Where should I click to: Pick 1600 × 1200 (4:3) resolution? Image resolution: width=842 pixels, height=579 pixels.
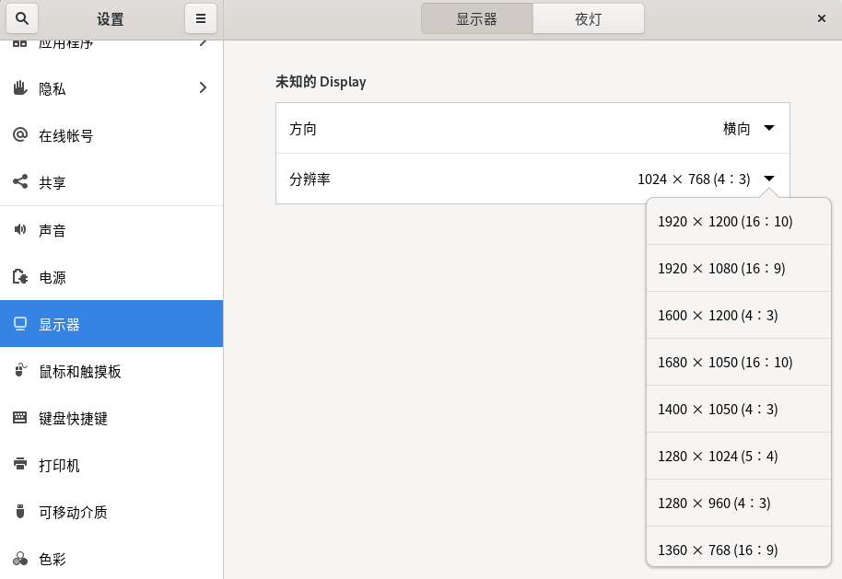(x=718, y=315)
